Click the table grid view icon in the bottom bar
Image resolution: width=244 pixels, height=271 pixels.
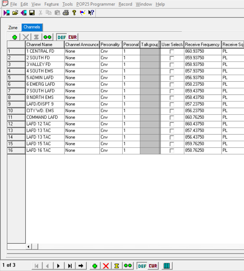pyautogui.click(x=166, y=266)
